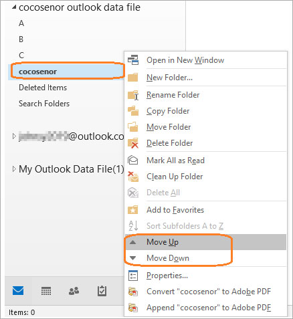
Task: Select folder B in the tree
Action: pyautogui.click(x=21, y=39)
